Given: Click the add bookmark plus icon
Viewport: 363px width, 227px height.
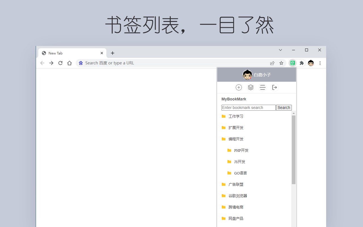Looking at the screenshot, I should (239, 87).
